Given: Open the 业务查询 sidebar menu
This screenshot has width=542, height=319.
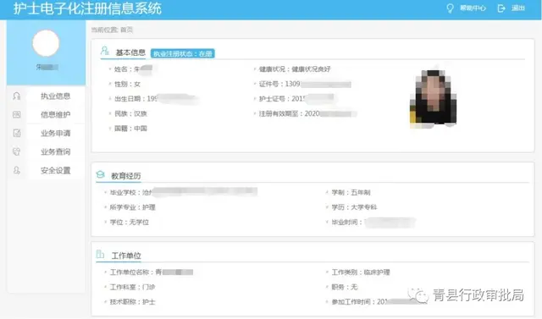Looking at the screenshot, I should pos(55,152).
